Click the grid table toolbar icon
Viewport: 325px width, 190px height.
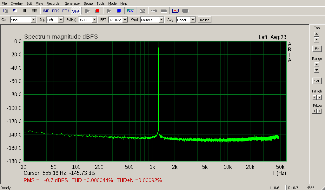point(34,11)
